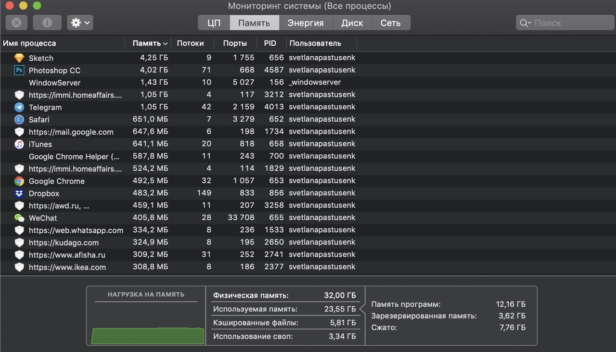Viewport: 616px width, 352px height.
Task: Click the НАГРУЗКА НА ПАМЯТЬ heading
Action: 146,294
